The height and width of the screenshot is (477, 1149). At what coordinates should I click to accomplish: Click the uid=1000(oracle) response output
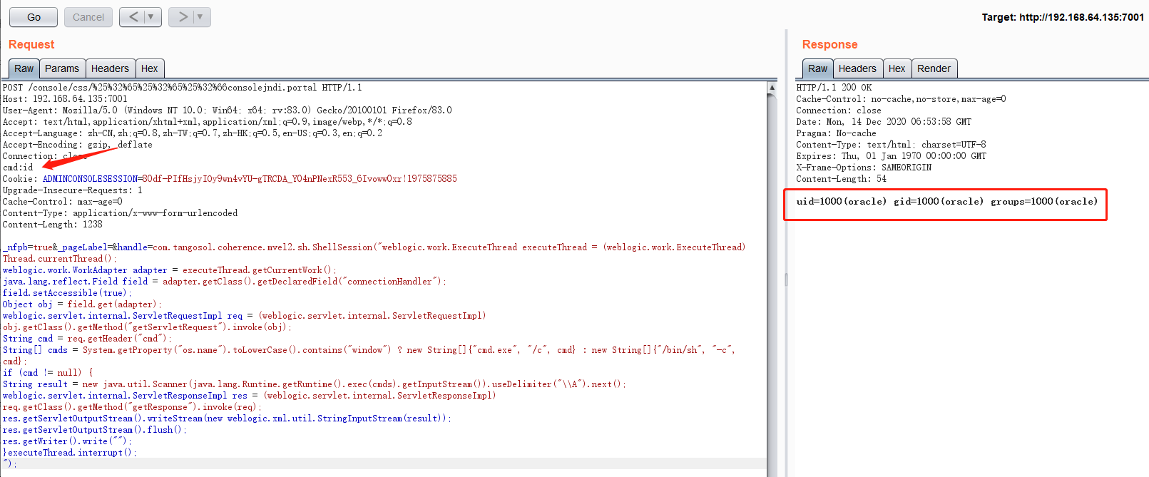click(947, 202)
